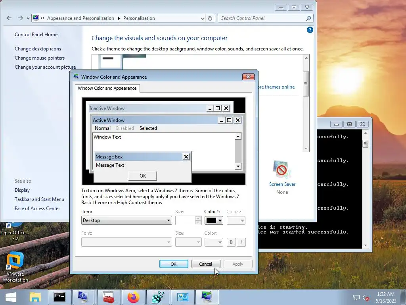The height and width of the screenshot is (305, 406).
Task: Open the system information monitor taskbar icon
Action: [x=83, y=297]
